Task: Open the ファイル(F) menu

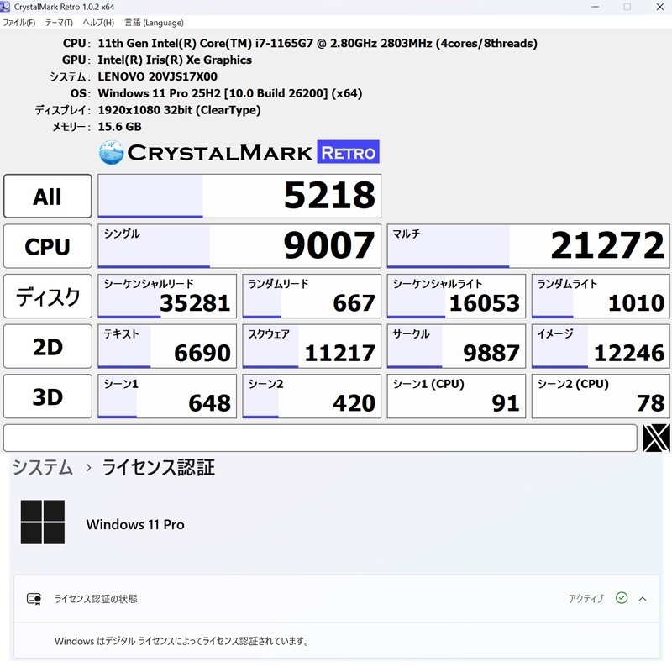Action: point(18,23)
